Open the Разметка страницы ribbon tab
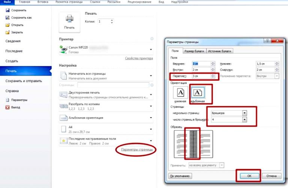The image size is (288, 188). [69, 2]
